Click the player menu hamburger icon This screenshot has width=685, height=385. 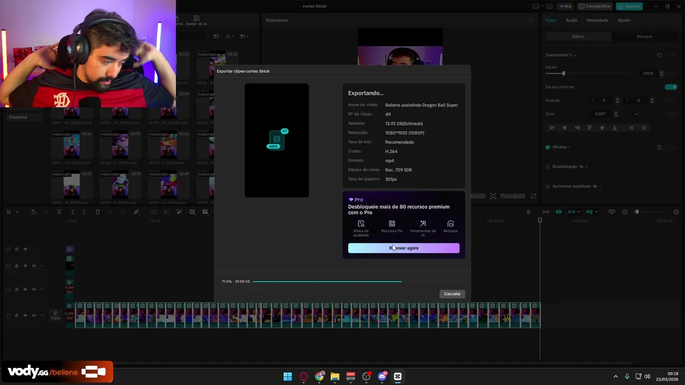[x=531, y=20]
